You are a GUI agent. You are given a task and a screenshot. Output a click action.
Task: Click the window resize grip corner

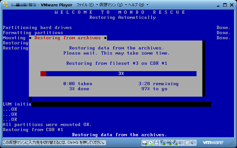click(232, 143)
